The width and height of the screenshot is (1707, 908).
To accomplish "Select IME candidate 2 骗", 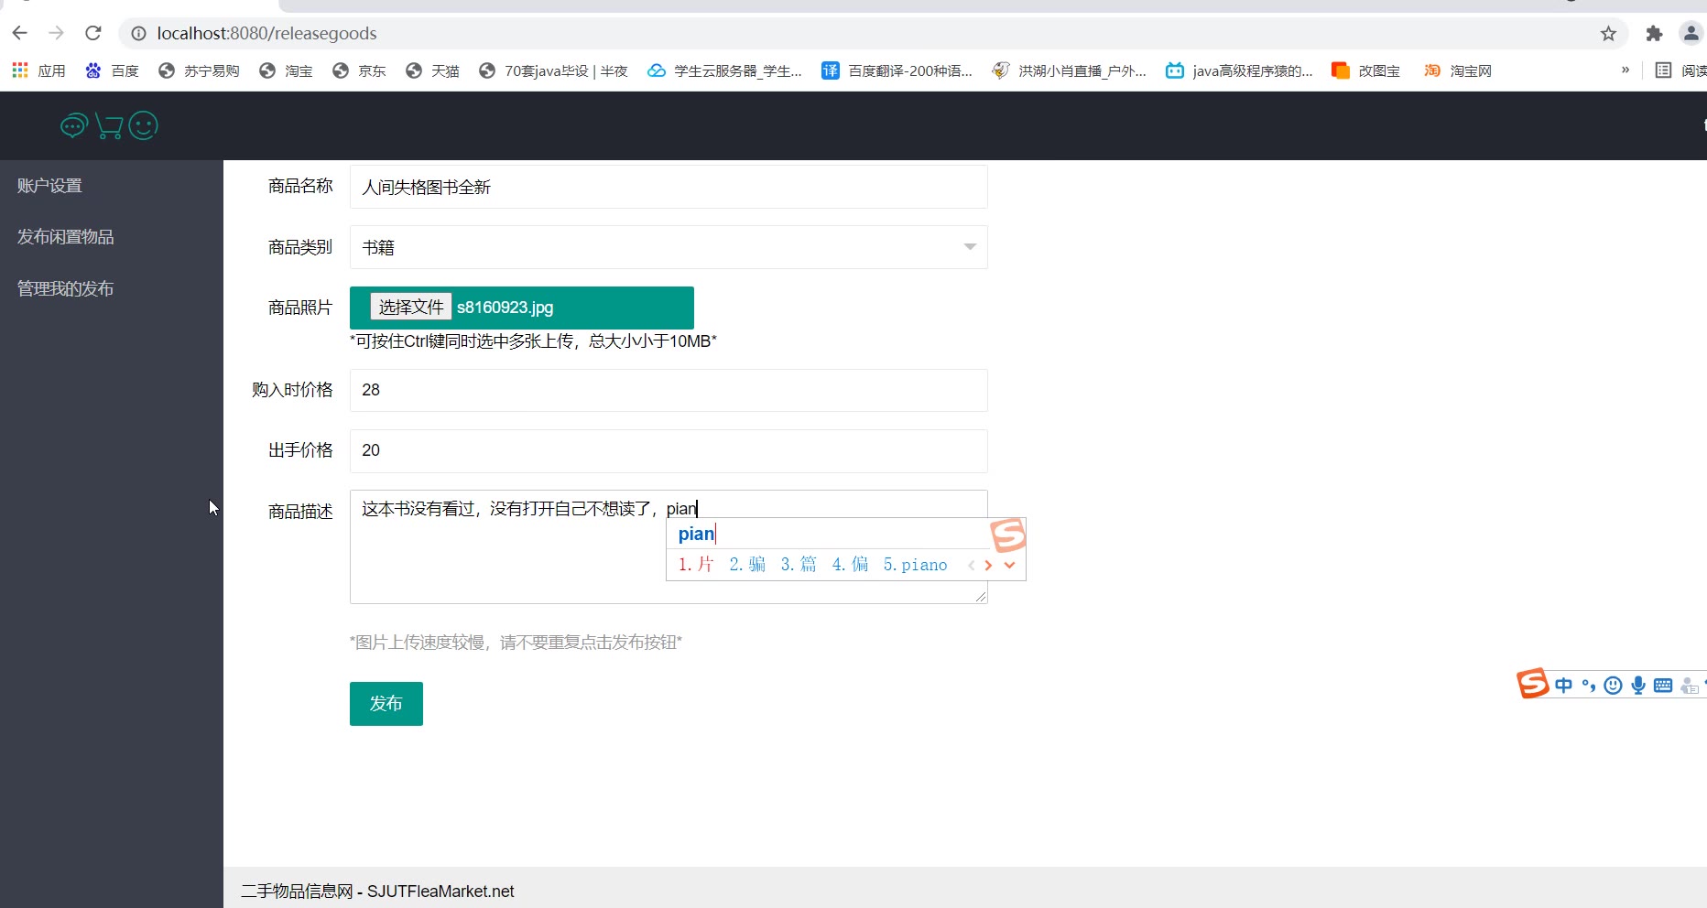I will point(747,565).
